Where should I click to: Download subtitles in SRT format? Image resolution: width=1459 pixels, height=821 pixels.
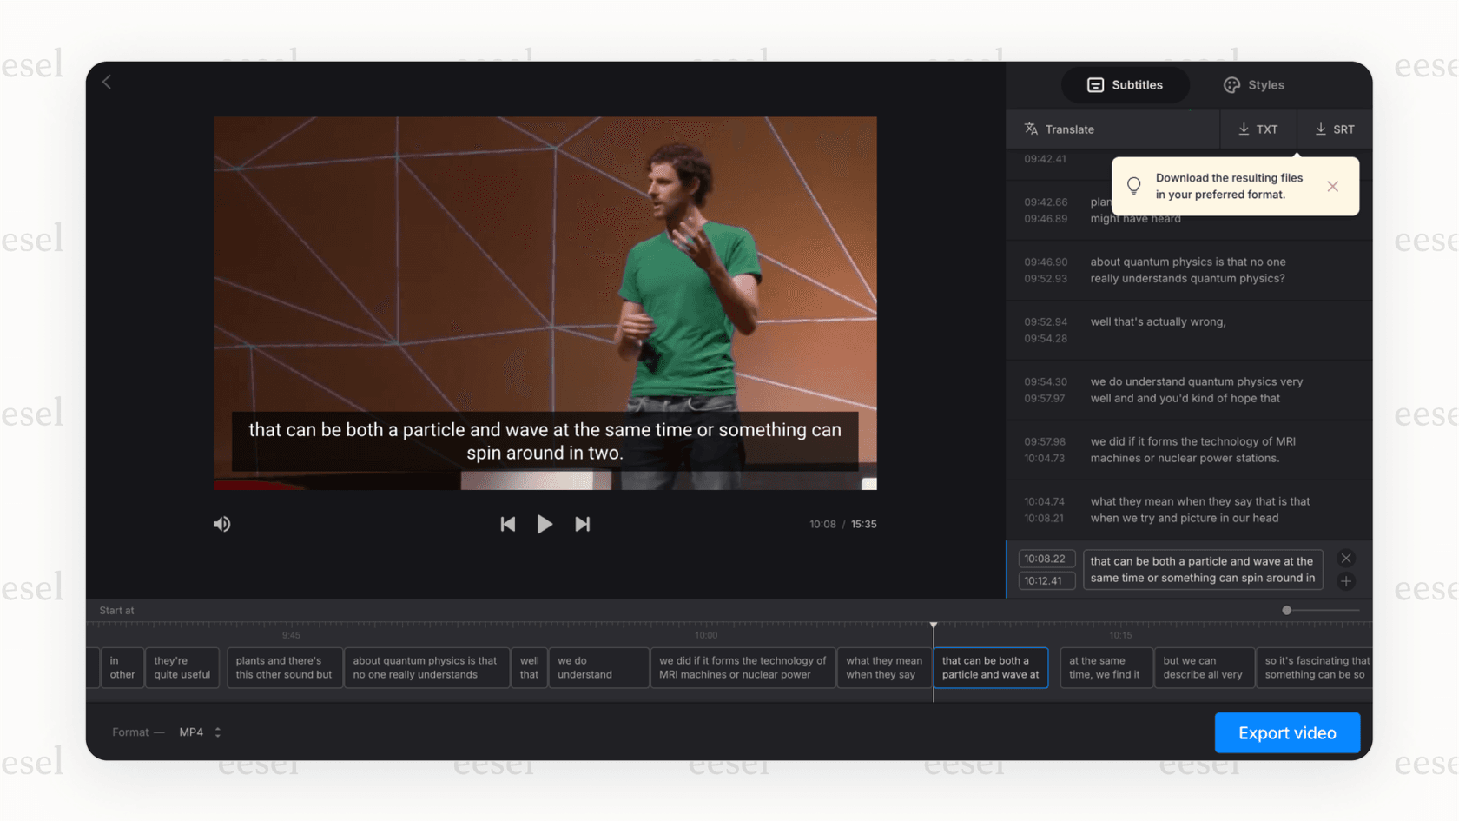[1334, 129]
